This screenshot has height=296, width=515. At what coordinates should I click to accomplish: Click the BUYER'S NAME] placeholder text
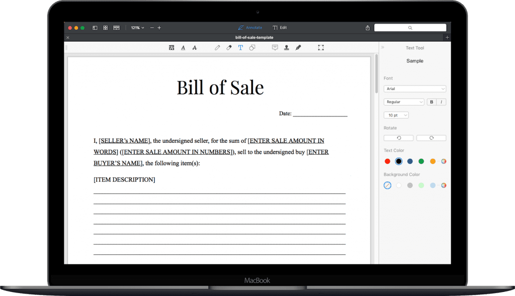point(118,163)
